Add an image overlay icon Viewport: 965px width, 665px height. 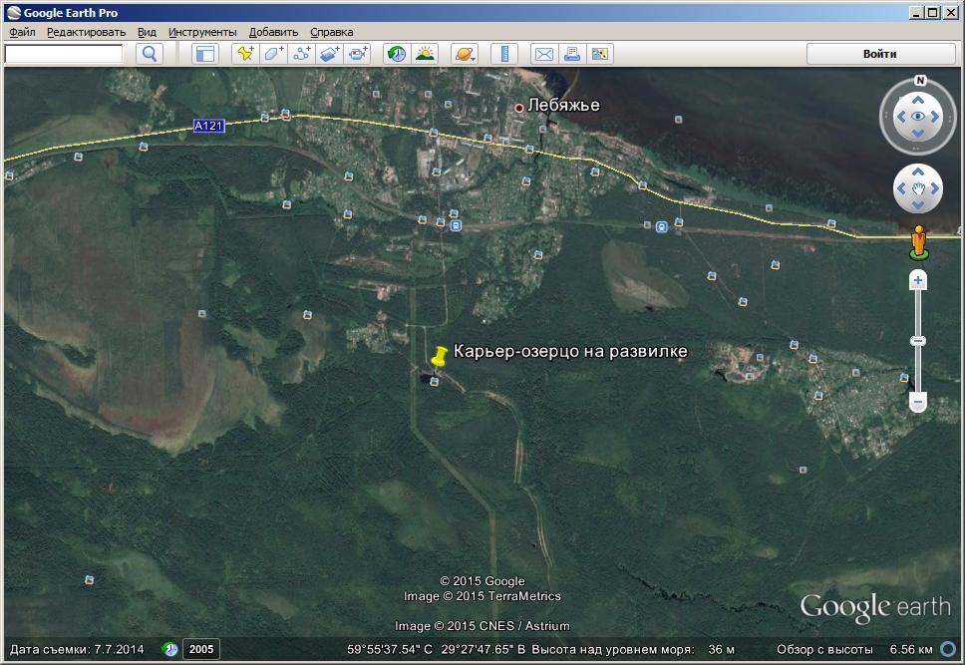(330, 54)
